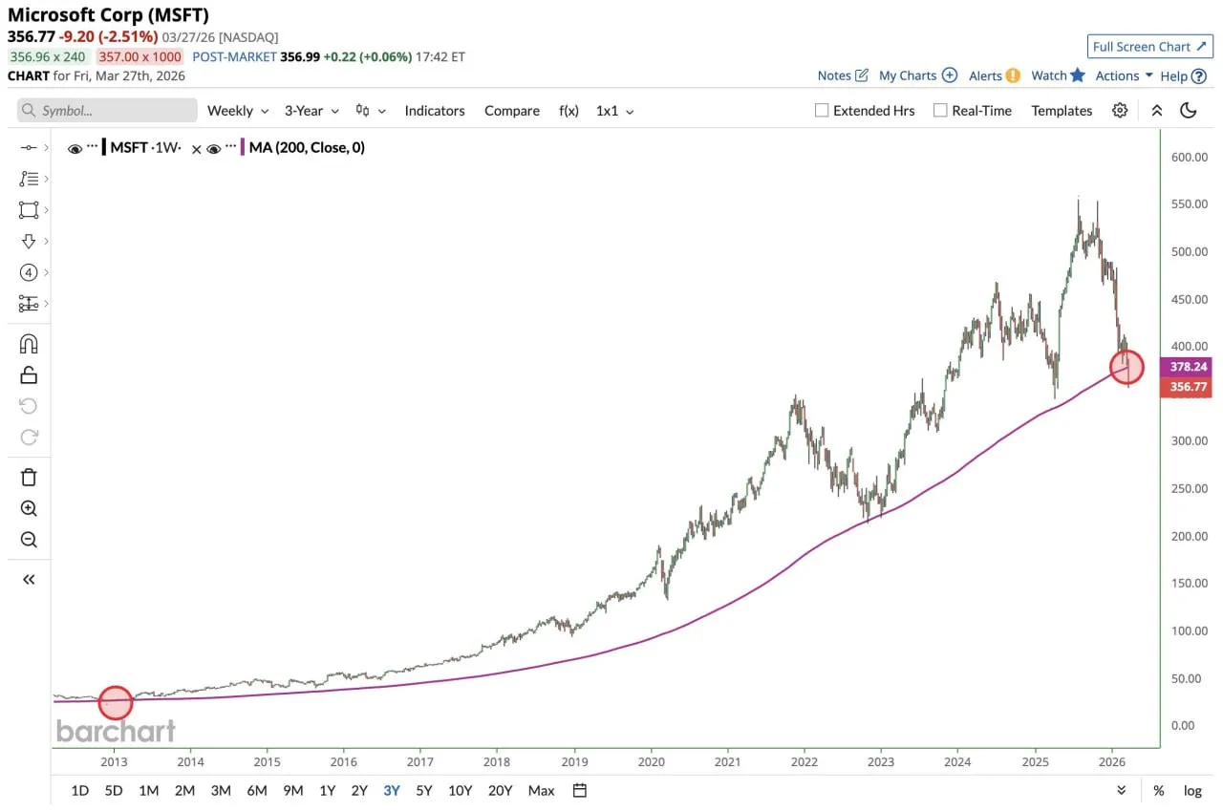Enable the Extended Hrs checkbox
This screenshot has height=812, width=1223.
pos(821,110)
